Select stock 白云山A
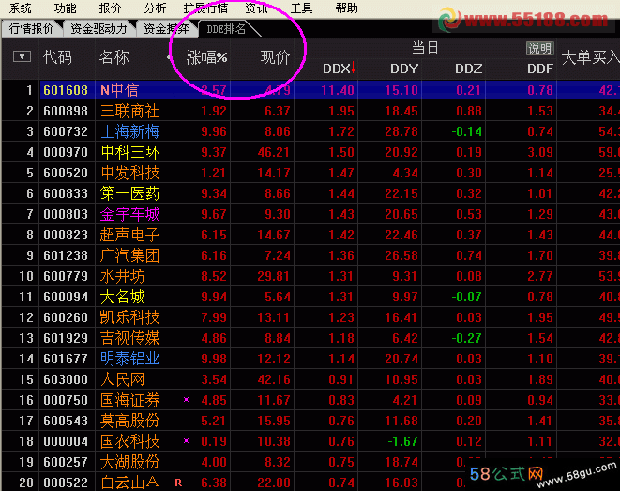The image size is (620, 491). pyautogui.click(x=130, y=483)
